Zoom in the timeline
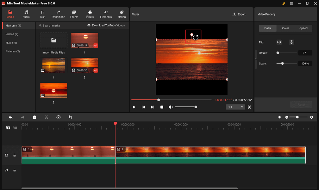This screenshot has height=190, width=319. pos(311,117)
